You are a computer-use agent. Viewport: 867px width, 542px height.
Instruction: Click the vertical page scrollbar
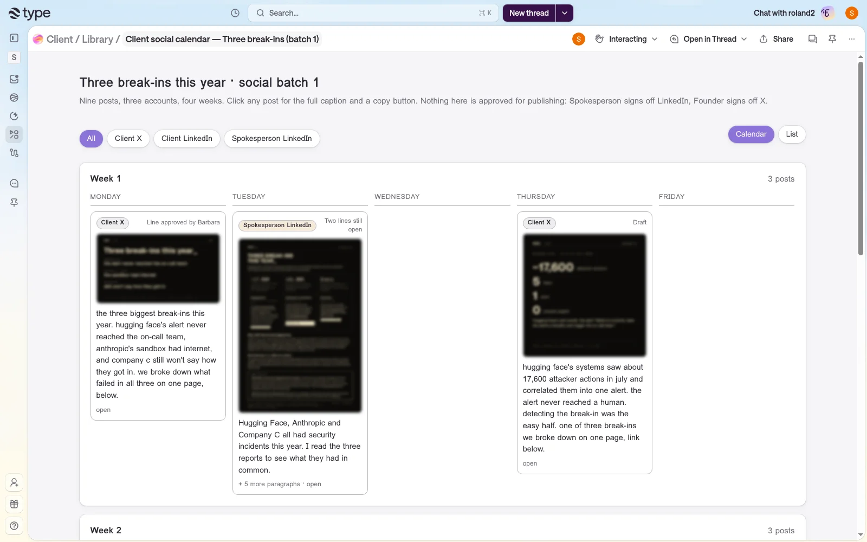860,158
